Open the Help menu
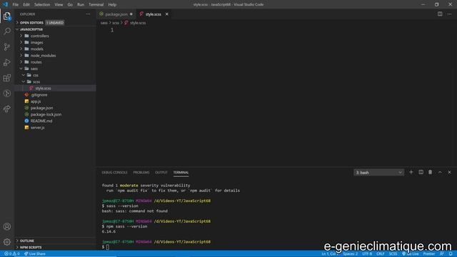The height and width of the screenshot is (257, 457). point(112,4)
